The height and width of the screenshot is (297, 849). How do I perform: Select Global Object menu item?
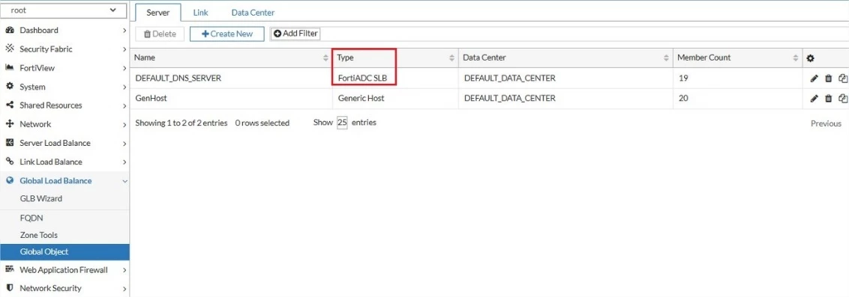(x=65, y=251)
